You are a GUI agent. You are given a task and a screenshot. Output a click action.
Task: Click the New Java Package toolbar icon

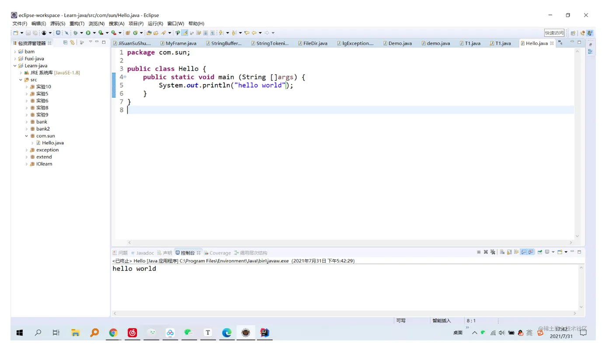128,33
